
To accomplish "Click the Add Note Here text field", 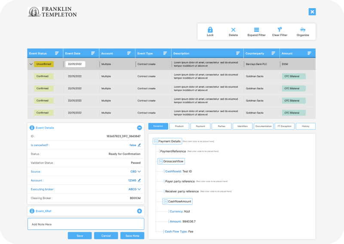I will coord(86,224).
